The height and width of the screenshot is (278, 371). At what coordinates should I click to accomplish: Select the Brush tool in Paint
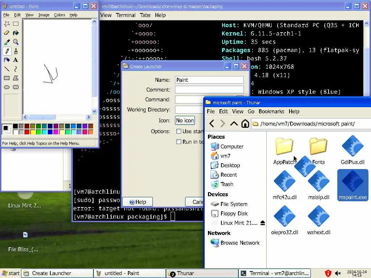(16, 51)
